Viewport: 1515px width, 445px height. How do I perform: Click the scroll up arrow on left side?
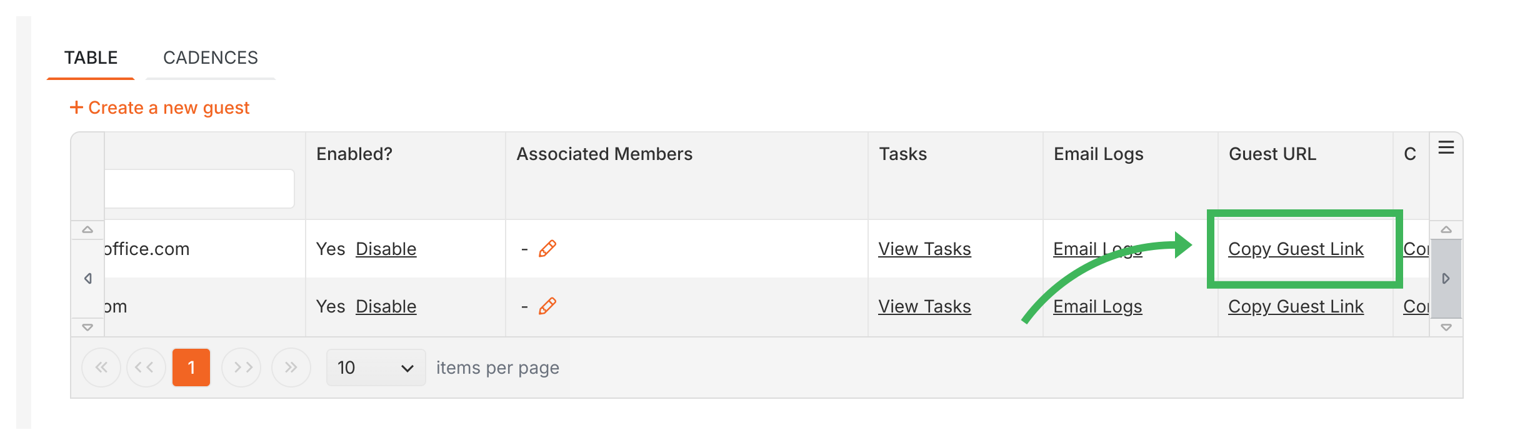[x=87, y=229]
